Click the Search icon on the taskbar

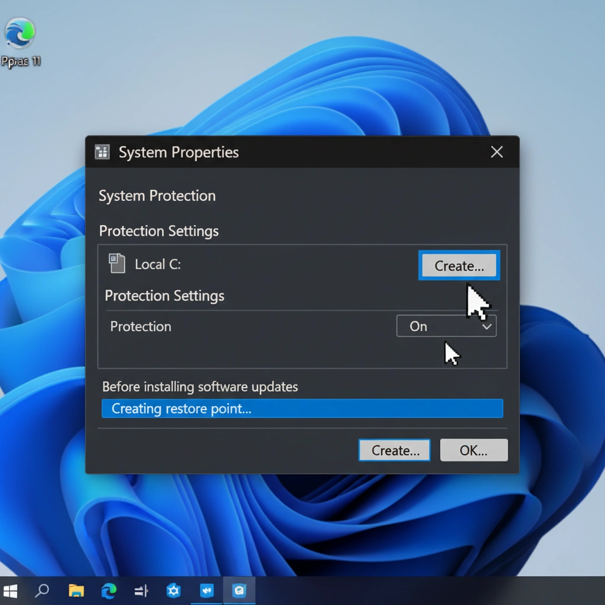click(x=42, y=591)
